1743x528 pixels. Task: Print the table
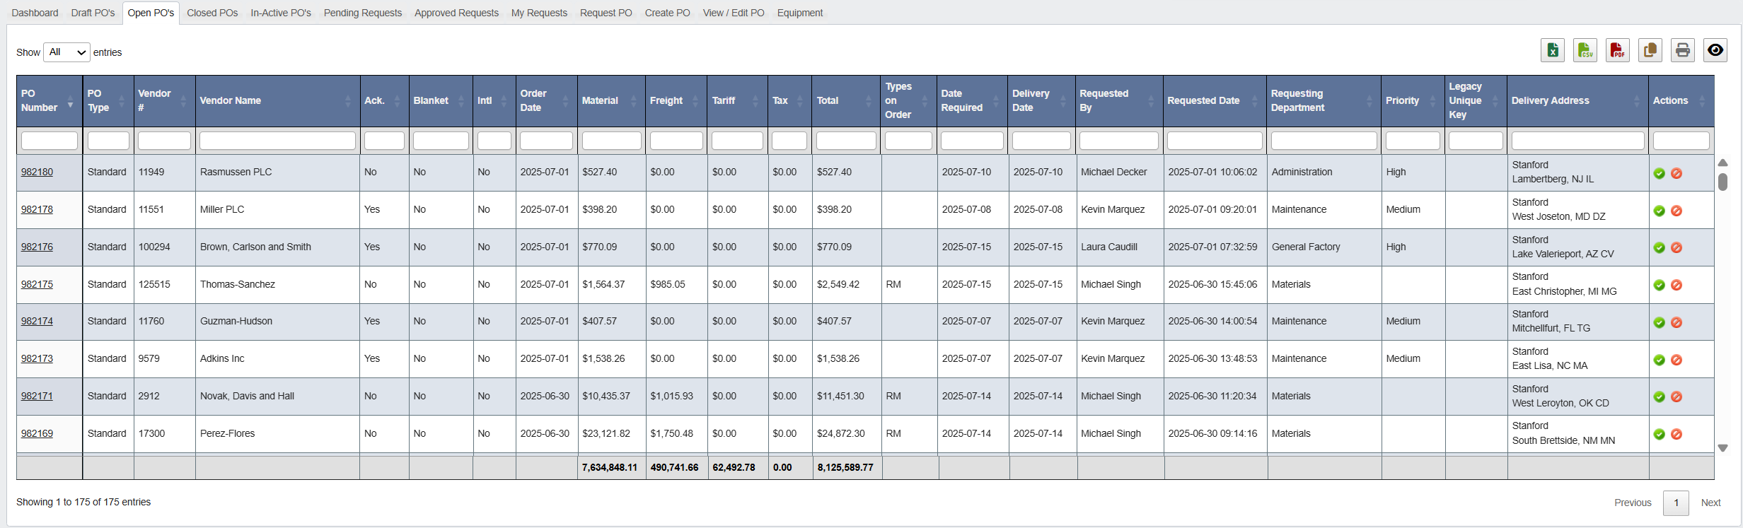[x=1683, y=50]
